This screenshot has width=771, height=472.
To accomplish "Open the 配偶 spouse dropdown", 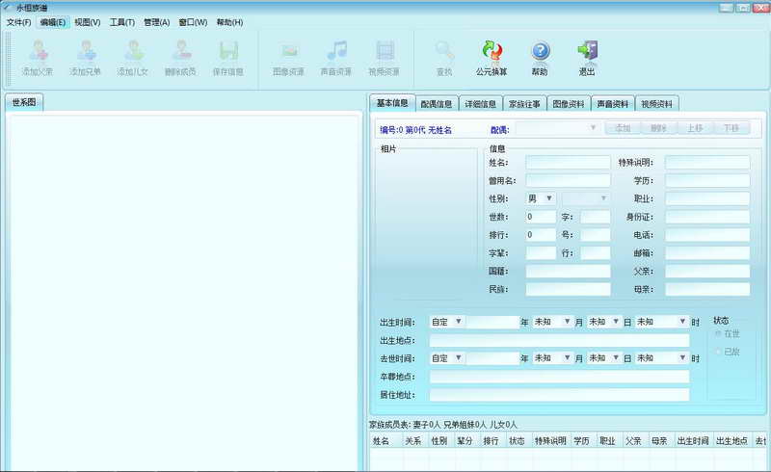I will click(557, 129).
